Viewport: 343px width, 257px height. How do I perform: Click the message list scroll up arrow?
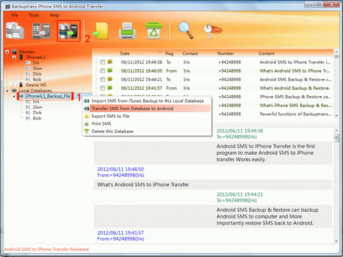(x=337, y=52)
